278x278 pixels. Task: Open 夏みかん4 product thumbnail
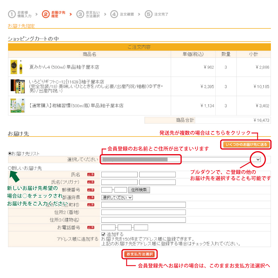click(16, 67)
